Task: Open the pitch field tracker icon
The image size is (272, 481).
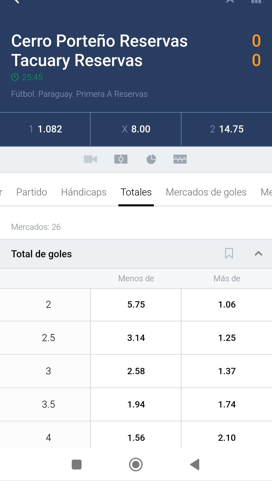Action: pos(121,159)
